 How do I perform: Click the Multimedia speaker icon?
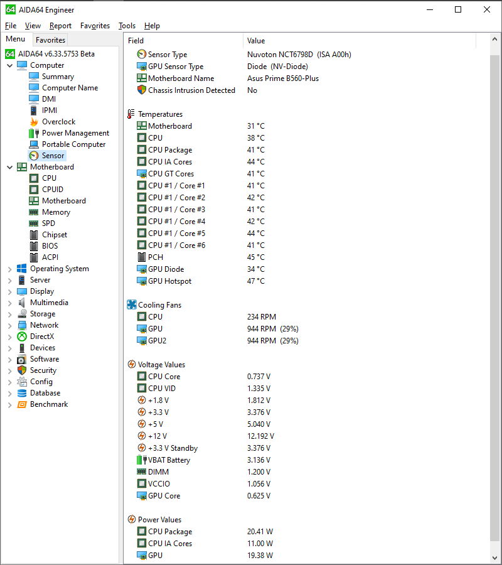point(22,303)
